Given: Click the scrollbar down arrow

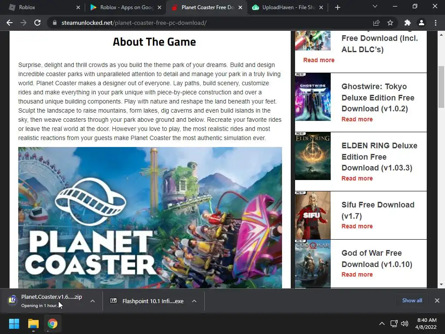Looking at the screenshot, I should point(441,284).
